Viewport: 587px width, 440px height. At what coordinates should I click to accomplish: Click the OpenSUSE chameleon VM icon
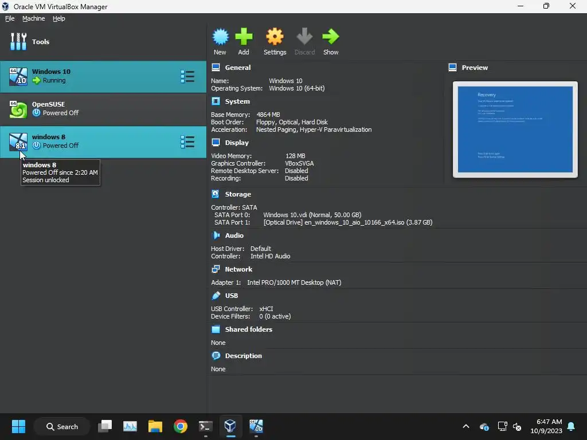pos(18,109)
